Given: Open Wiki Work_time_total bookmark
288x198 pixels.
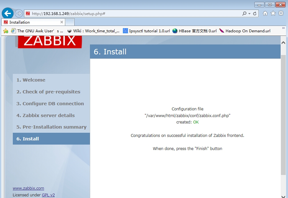Looking at the screenshot, I should (93, 31).
